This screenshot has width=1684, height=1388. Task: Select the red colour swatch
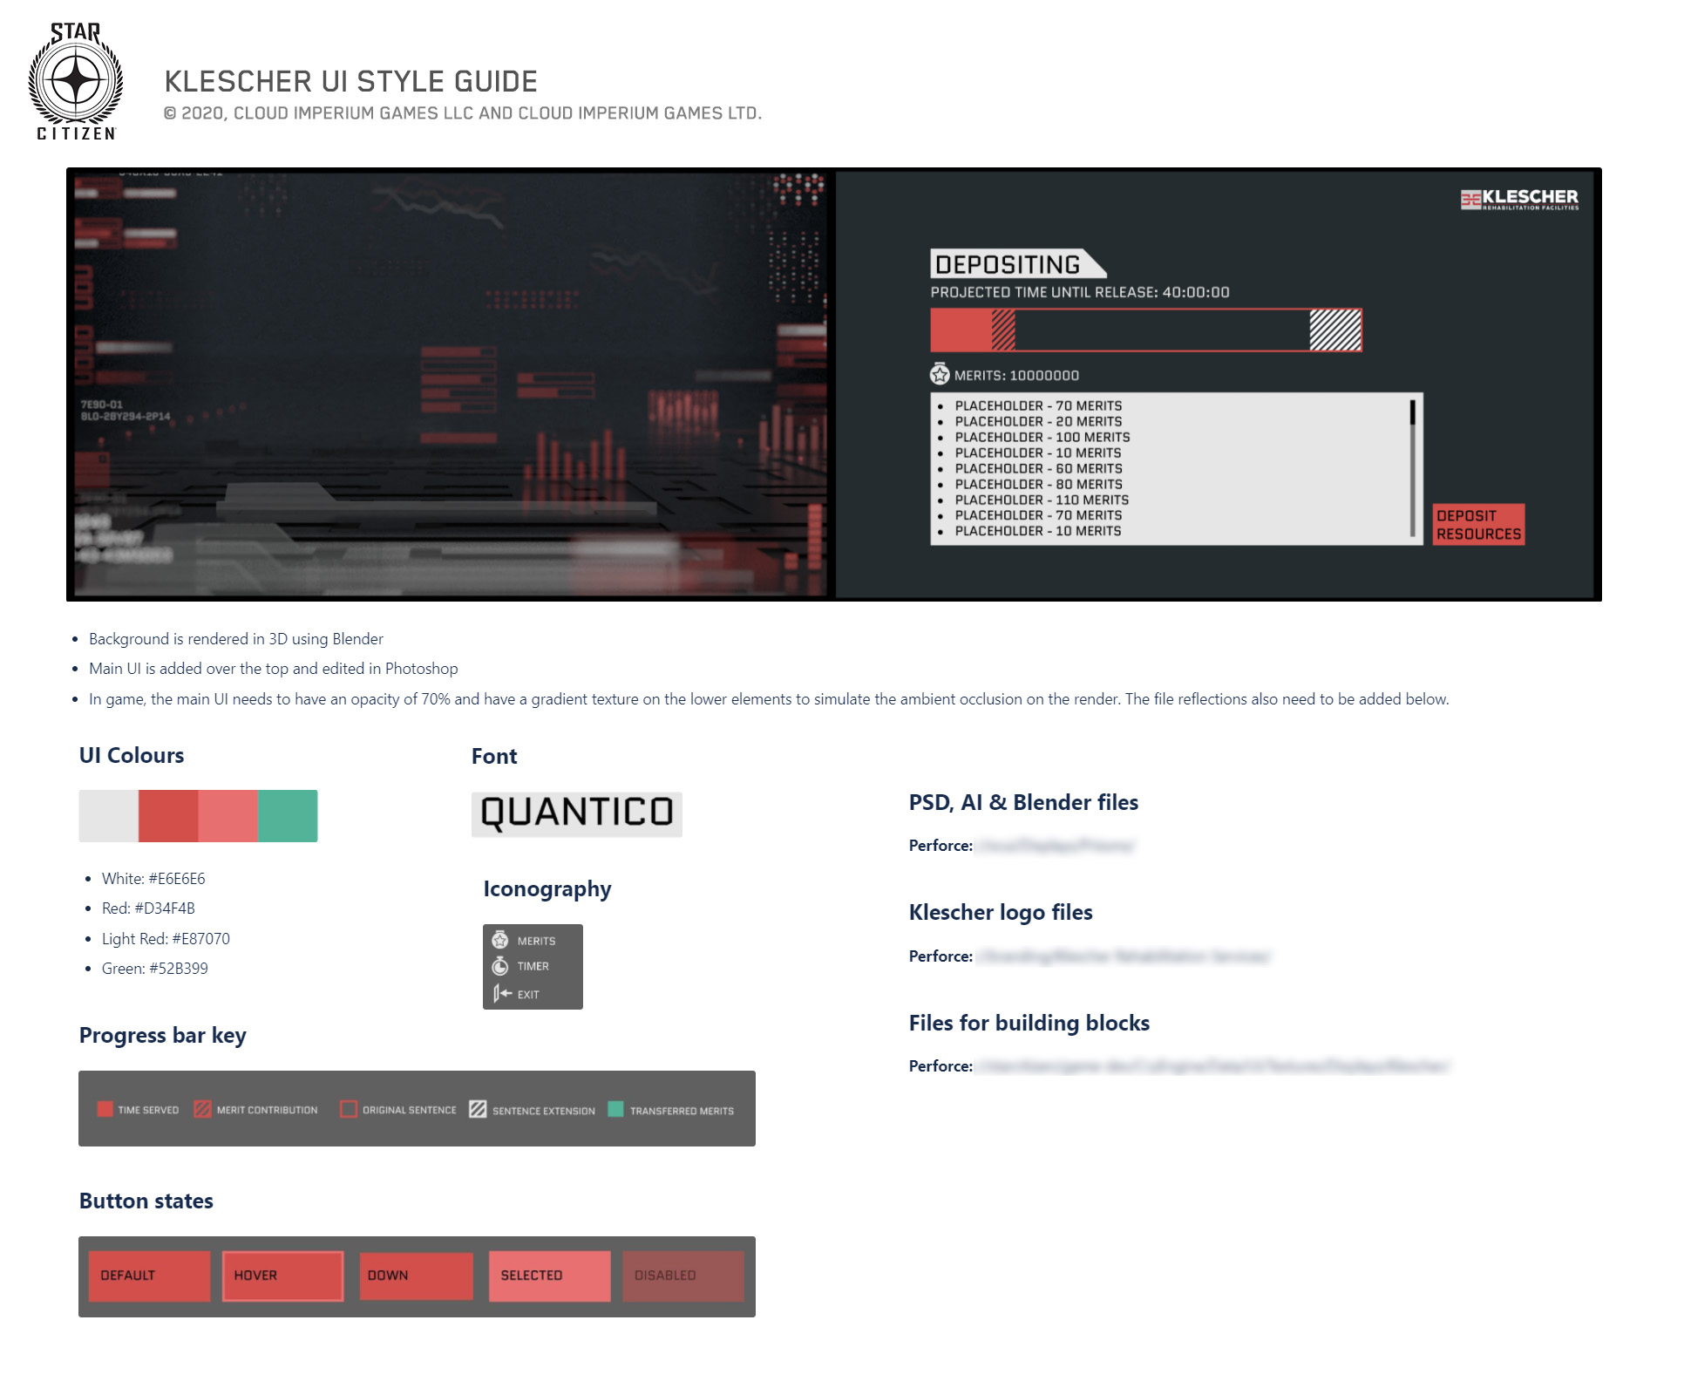pyautogui.click(x=168, y=816)
